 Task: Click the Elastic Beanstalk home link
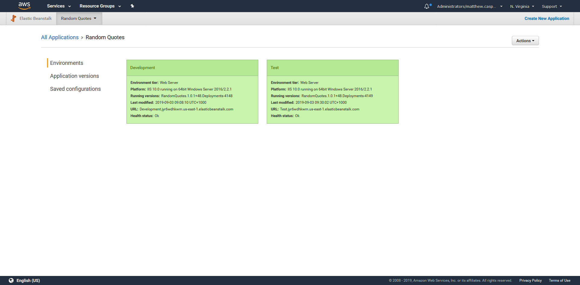click(x=36, y=18)
